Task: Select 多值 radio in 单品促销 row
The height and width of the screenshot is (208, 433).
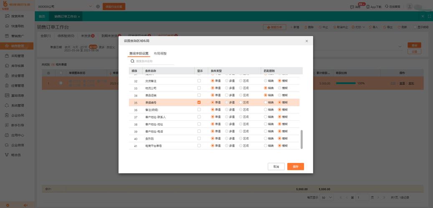Action: tap(227, 95)
